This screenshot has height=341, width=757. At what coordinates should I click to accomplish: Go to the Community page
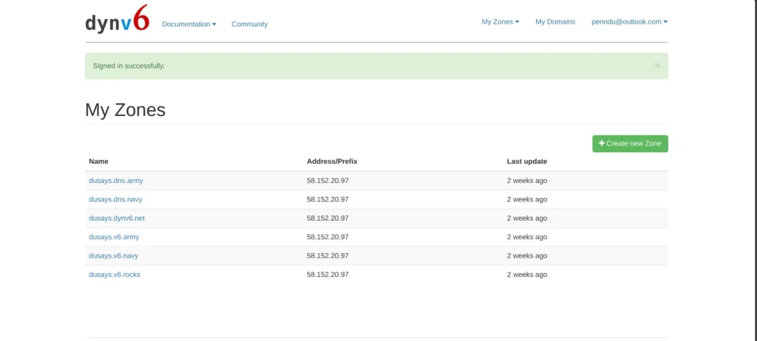click(249, 24)
